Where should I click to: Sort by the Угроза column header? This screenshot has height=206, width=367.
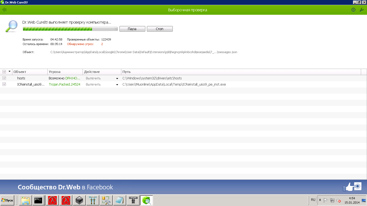(x=65, y=72)
